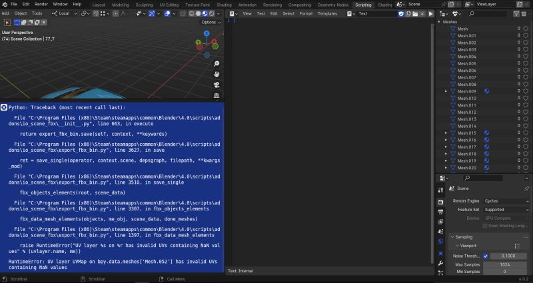Open the shading options dropdown arrow
Viewport: 533px width, 283px height.
point(219,14)
